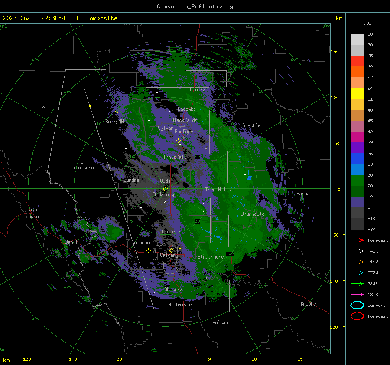This screenshot has width=390, height=365.
Task: Click the yellow V marker east of Calgary
Action: pos(180,248)
